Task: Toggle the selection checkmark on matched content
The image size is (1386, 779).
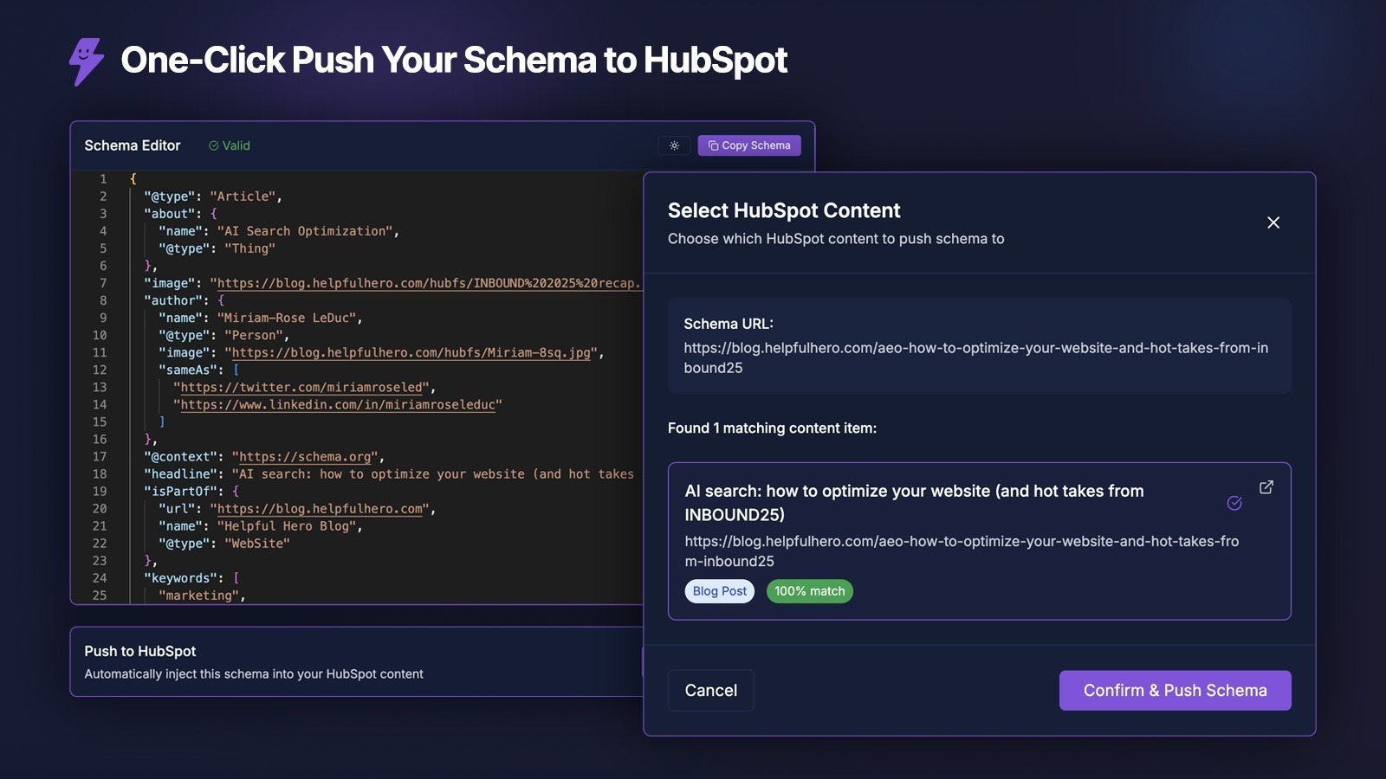Action: pos(1234,503)
